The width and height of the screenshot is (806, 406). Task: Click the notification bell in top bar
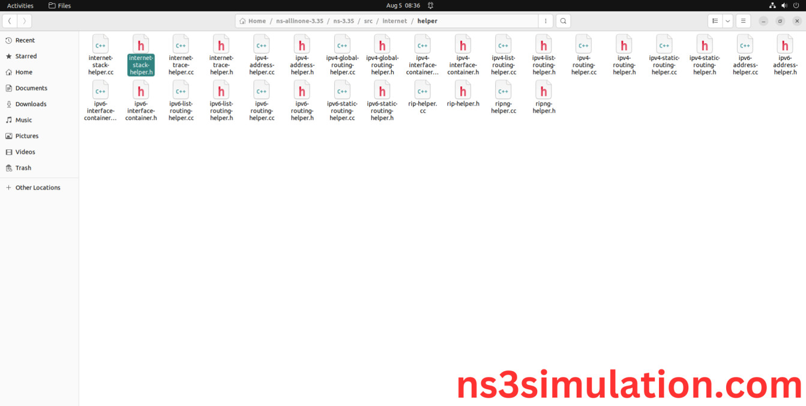[430, 5]
